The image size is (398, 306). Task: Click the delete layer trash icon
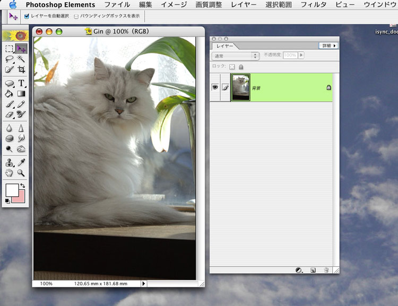[x=326, y=270]
